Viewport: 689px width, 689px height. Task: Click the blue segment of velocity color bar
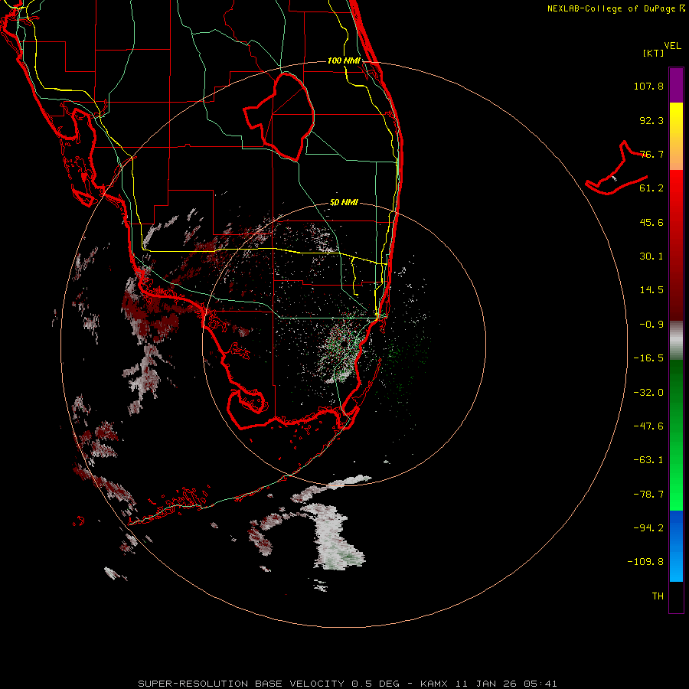pos(676,546)
